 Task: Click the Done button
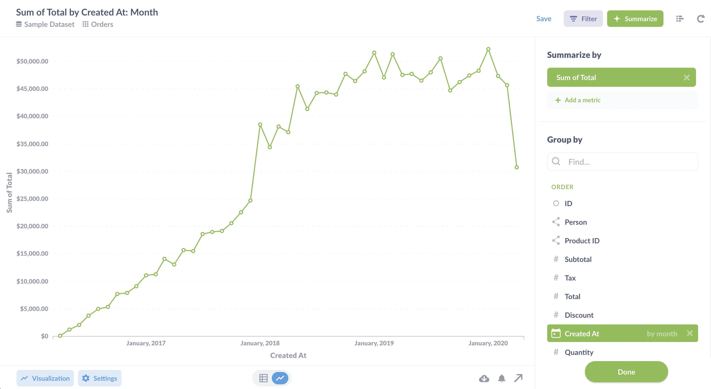click(626, 372)
